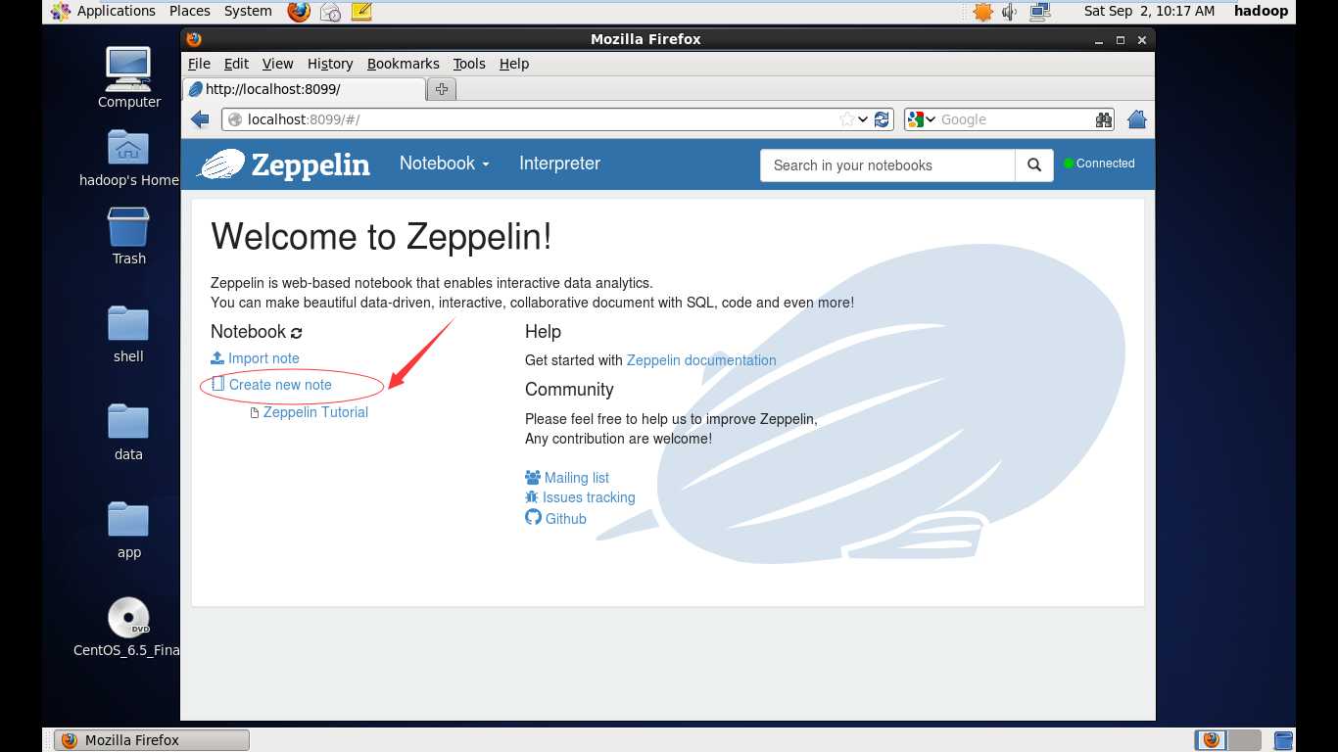Click the Issues tracking bug icon
This screenshot has width=1338, height=752.
pyautogui.click(x=532, y=496)
